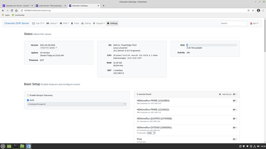Viewport: 266px width, 149px height.
Task: Open gear menu for Pluto source
Action: pos(235,139)
